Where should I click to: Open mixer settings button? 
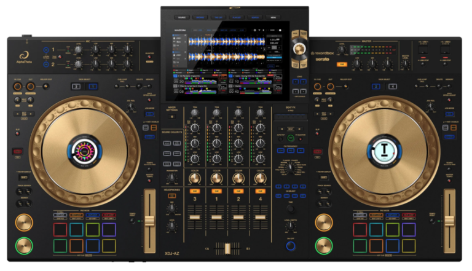[x=172, y=117]
